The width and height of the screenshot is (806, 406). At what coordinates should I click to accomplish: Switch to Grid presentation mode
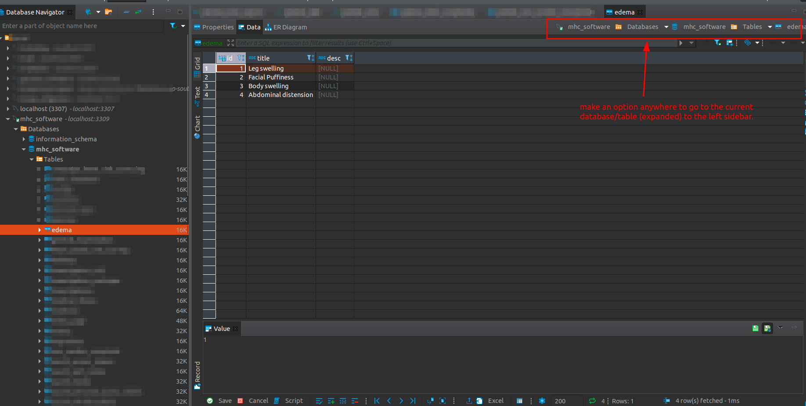coord(198,67)
